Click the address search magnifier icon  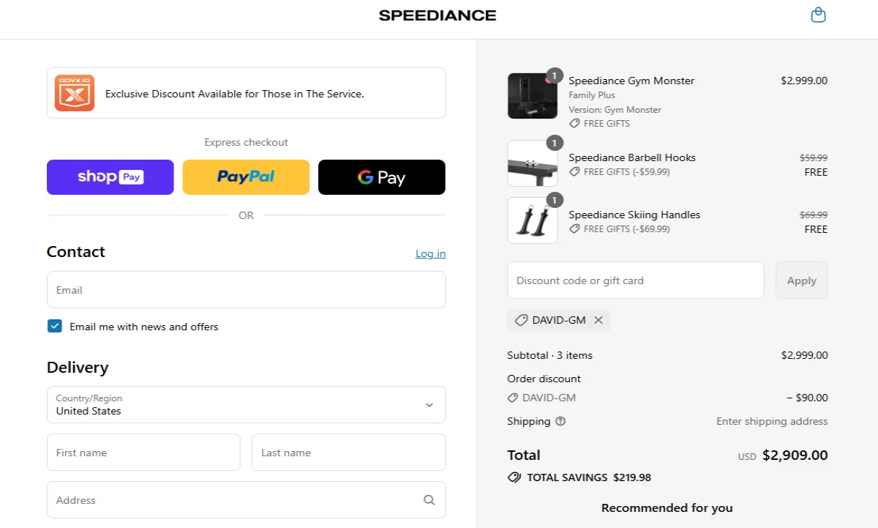tap(429, 500)
